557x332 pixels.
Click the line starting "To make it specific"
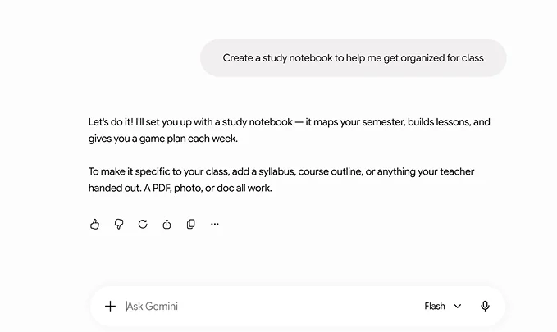pos(281,171)
